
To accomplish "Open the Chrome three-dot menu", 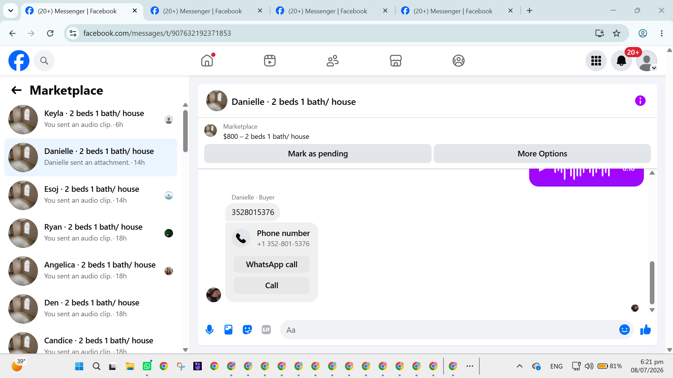I will tap(661, 33).
